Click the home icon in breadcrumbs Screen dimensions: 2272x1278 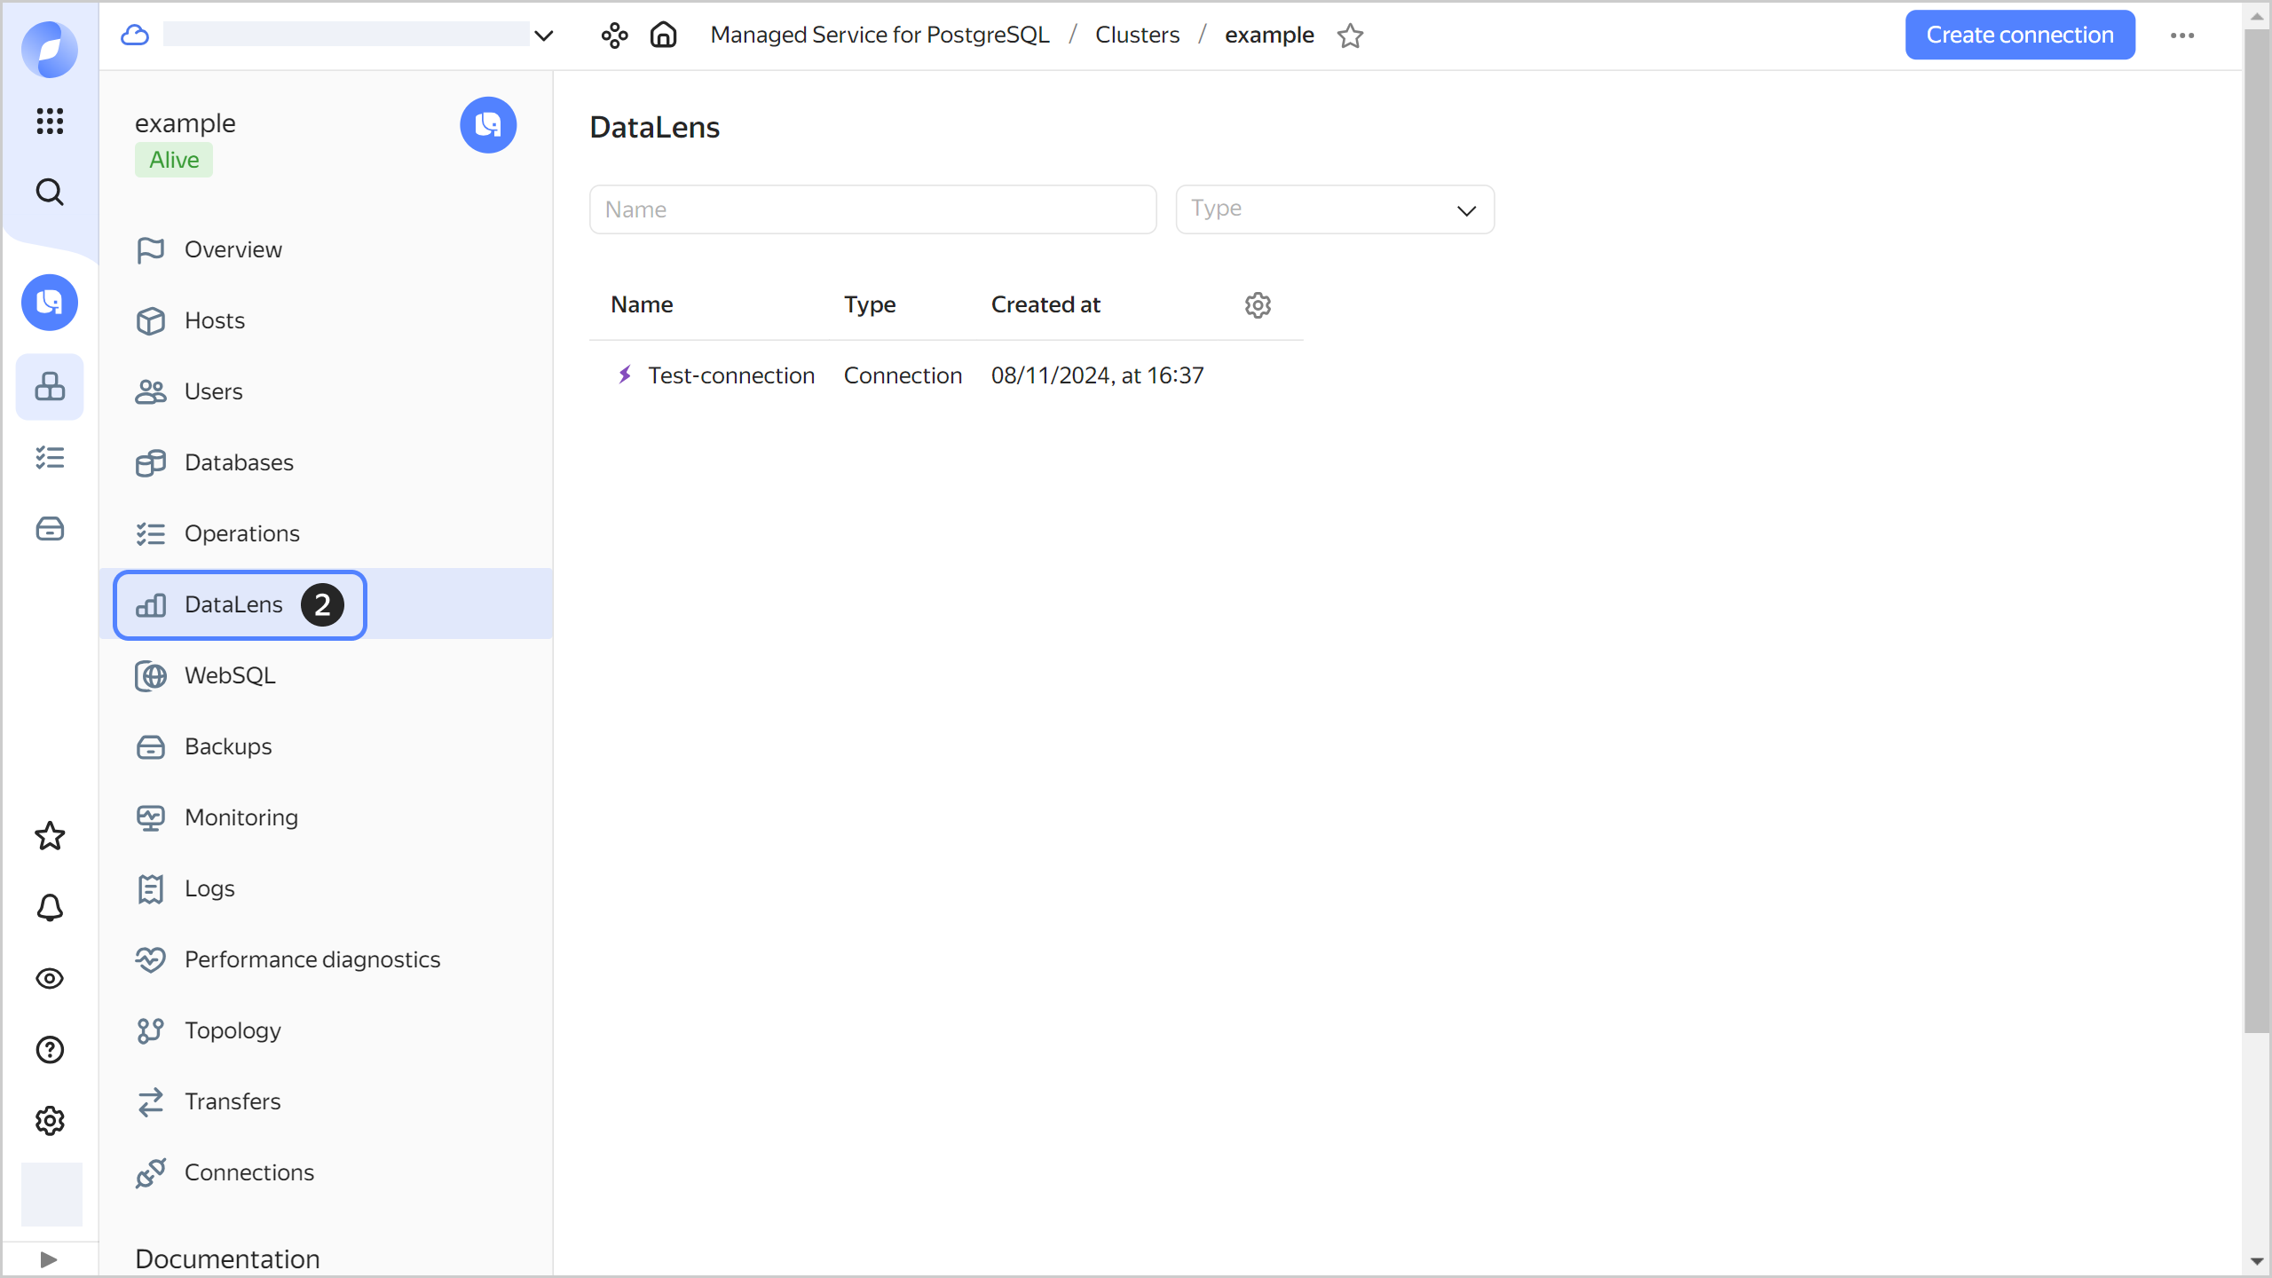(663, 35)
